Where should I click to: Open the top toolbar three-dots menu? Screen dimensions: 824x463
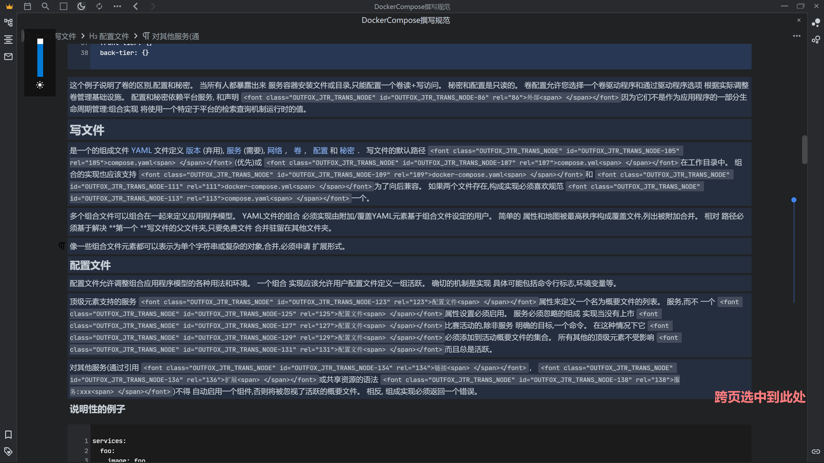point(117,6)
